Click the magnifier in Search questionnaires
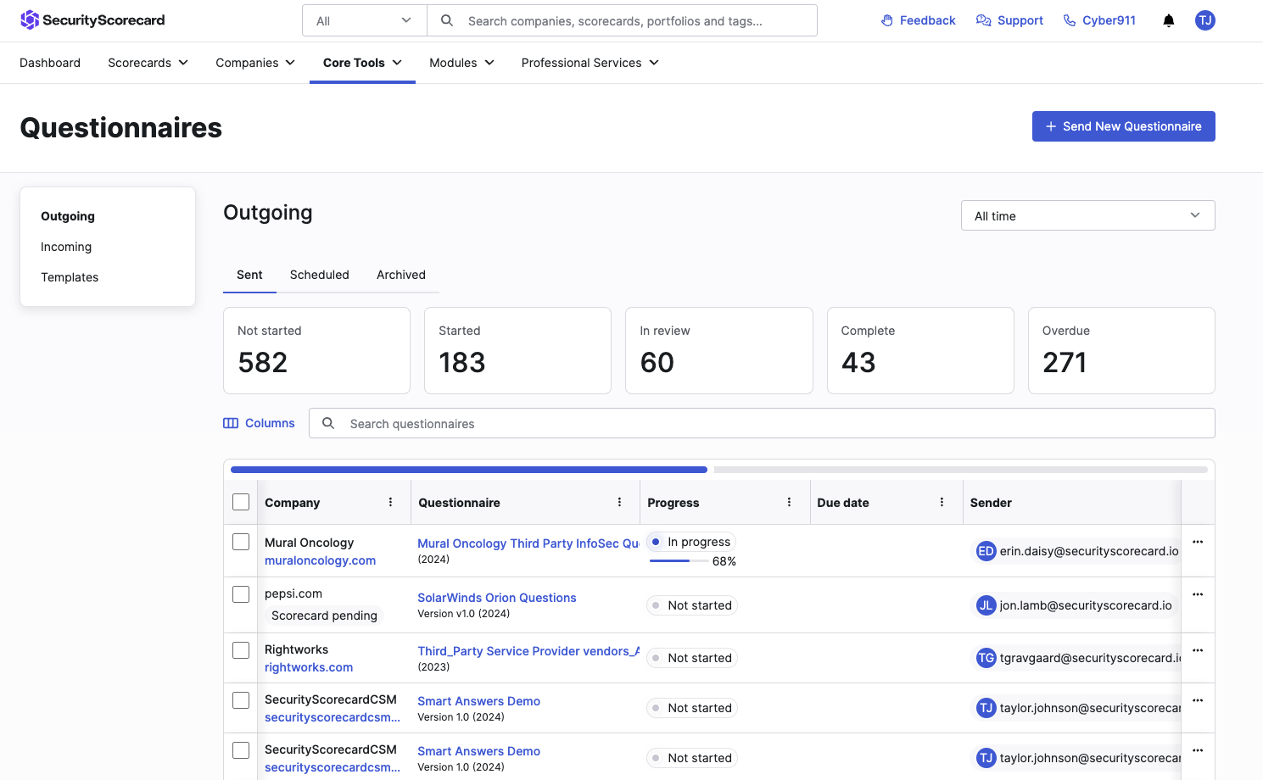Image resolution: width=1263 pixels, height=780 pixels. coord(328,423)
